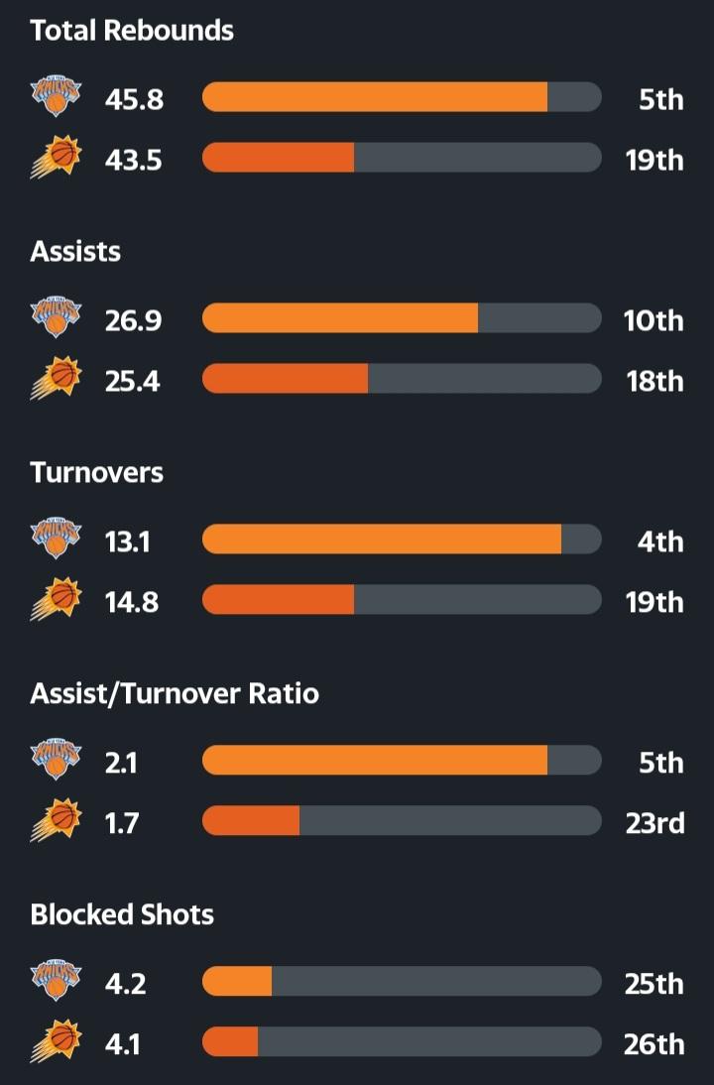Screen dimensions: 714x1085
Task: Click the Knicks 45.8 rebounds value
Action: pos(134,98)
